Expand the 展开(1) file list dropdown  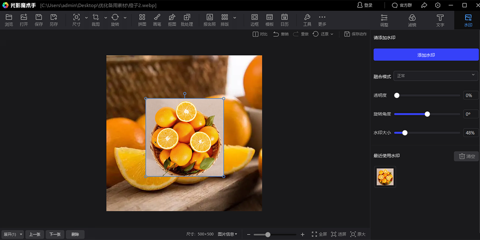pyautogui.click(x=12, y=234)
